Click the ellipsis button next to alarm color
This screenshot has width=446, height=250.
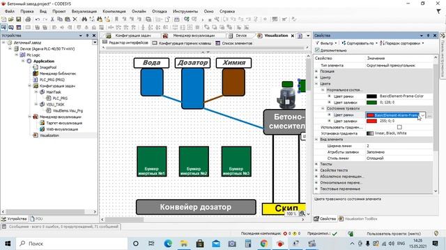[x=429, y=115]
